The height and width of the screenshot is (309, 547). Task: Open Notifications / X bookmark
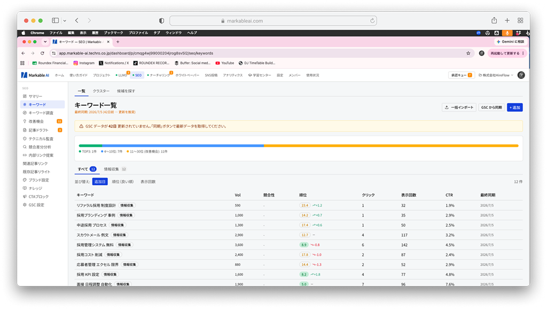point(114,63)
